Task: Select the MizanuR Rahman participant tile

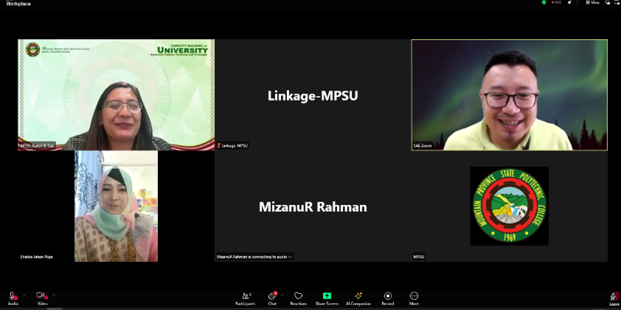Action: [x=312, y=207]
